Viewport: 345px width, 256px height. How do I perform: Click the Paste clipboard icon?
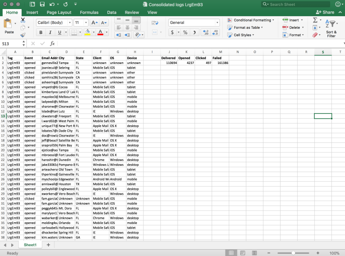point(8,23)
